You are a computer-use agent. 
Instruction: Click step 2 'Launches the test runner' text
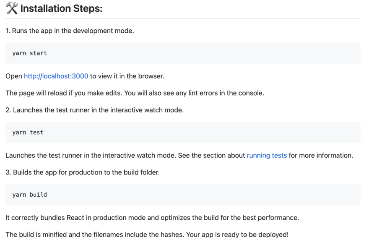(98, 110)
